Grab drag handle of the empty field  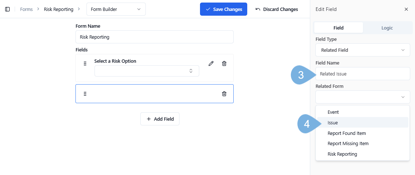(85, 94)
